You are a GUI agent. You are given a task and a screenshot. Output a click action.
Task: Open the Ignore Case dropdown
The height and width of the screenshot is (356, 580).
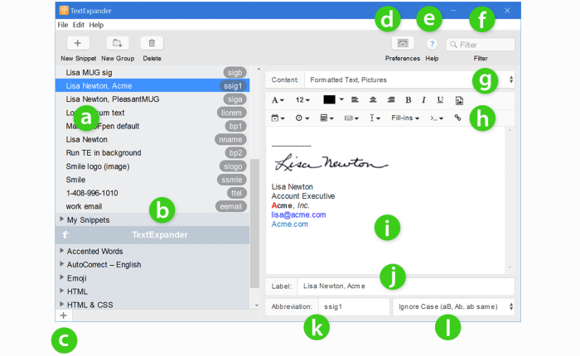(453, 306)
